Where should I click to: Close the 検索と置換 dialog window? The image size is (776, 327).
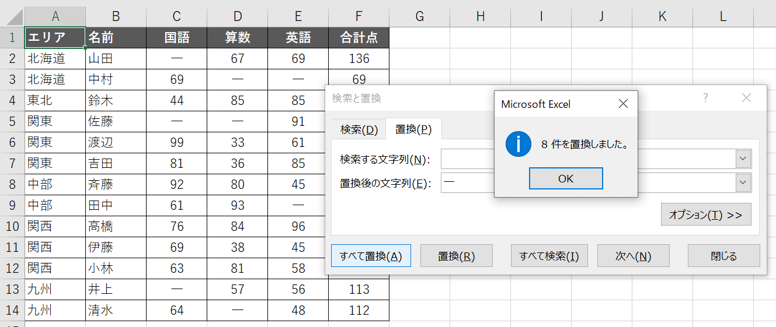pos(746,98)
